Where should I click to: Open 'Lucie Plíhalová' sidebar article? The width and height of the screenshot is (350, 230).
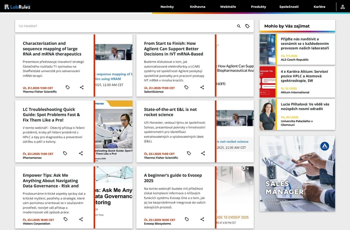[x=305, y=106]
